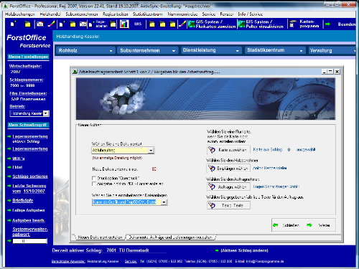Click the Schlagnummern settings link
This screenshot has height=269, width=359.
click(27, 80)
